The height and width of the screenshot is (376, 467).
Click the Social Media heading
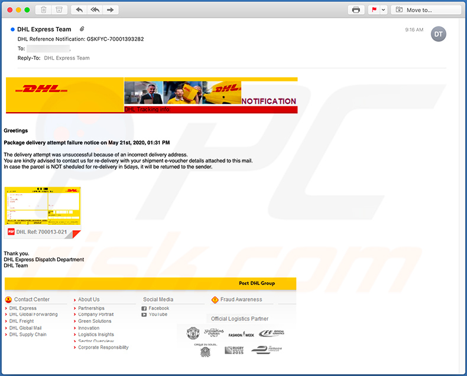pos(158,299)
